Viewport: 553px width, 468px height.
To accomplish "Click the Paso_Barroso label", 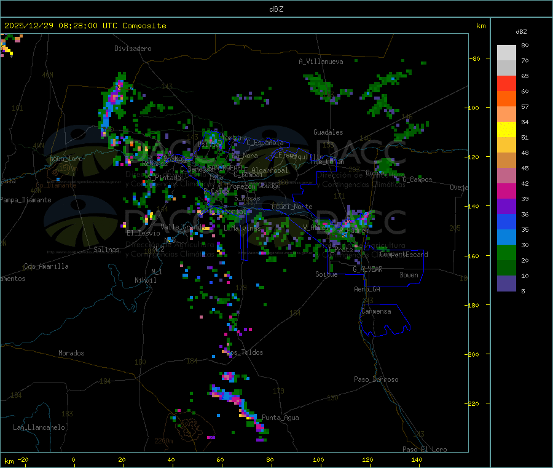I will pos(376,379).
